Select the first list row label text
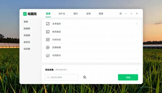Screen dimensions: 162x93 coord(56,24)
